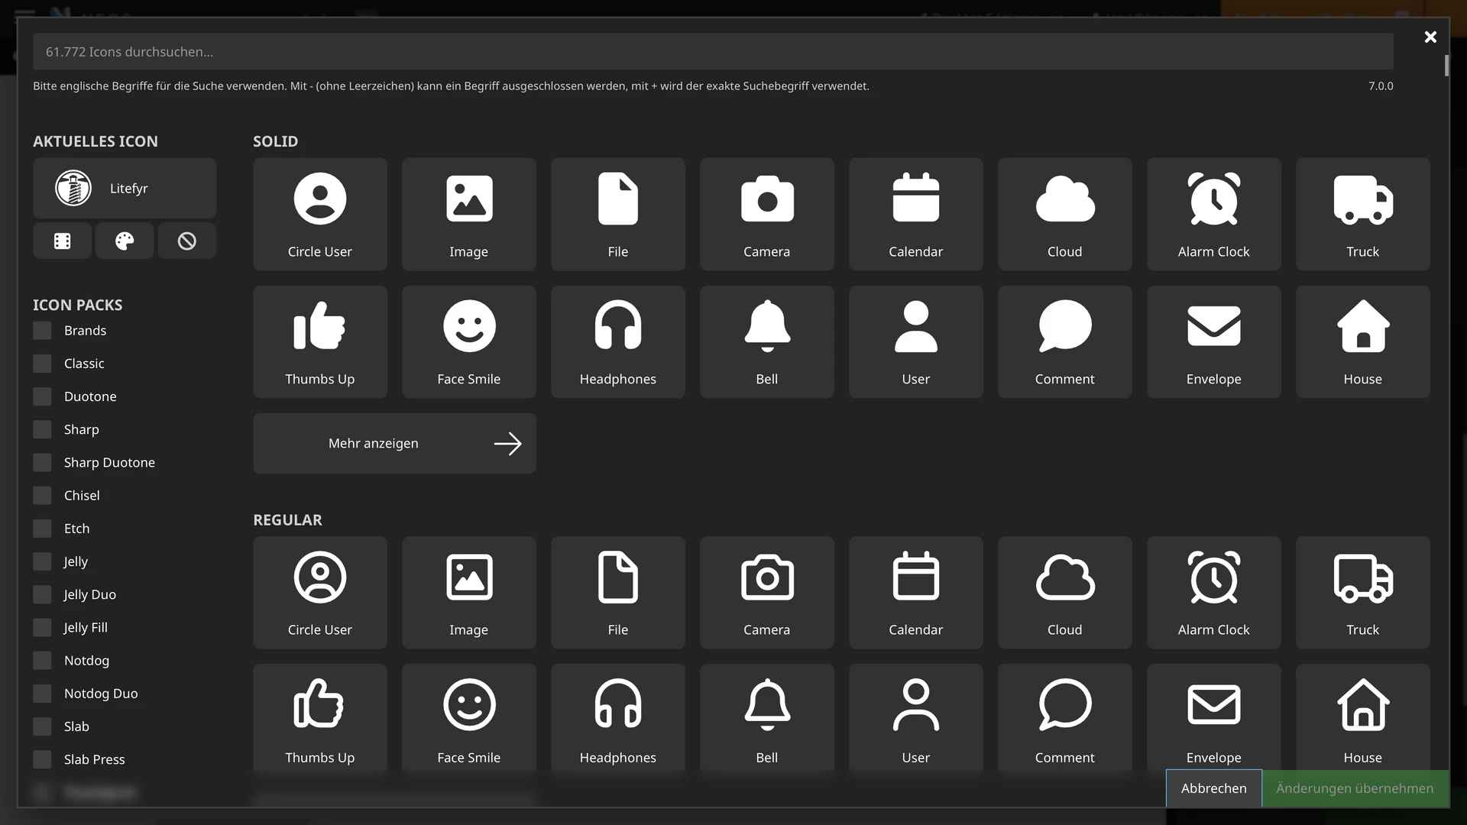The width and height of the screenshot is (1467, 825).
Task: Apply changes with Änderungen übernehmen
Action: coord(1355,788)
